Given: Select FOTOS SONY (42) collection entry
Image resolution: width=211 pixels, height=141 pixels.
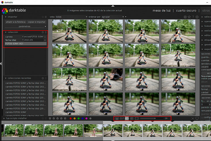Looking at the screenshot, I should [x=26, y=44].
